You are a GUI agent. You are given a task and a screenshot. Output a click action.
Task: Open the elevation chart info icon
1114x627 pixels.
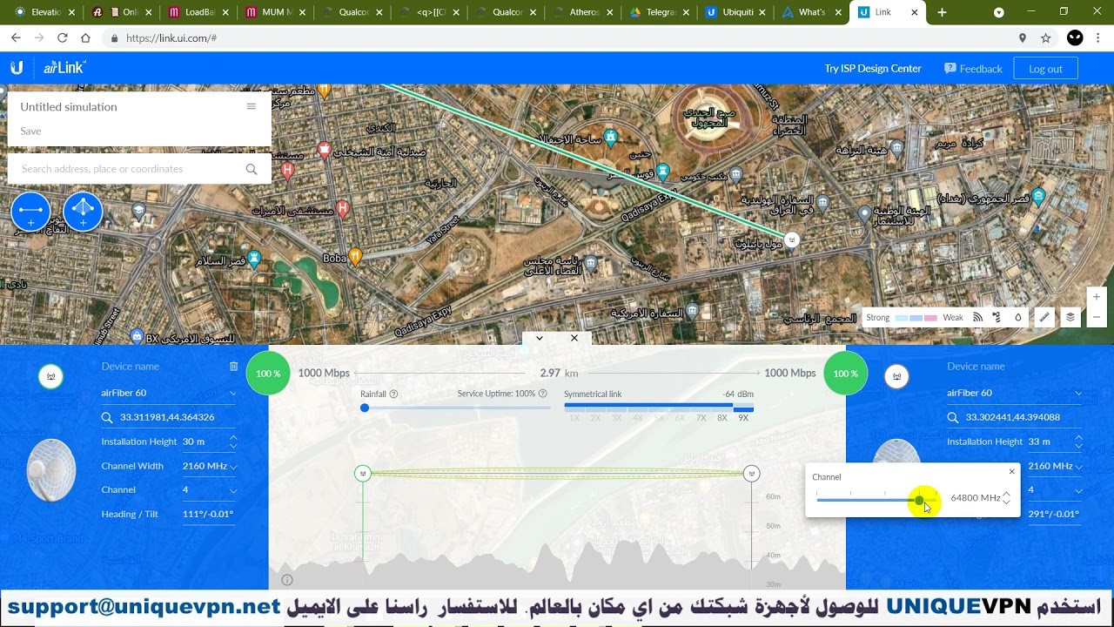287,580
